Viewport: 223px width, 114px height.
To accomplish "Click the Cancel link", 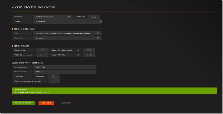I will [x=66, y=103].
